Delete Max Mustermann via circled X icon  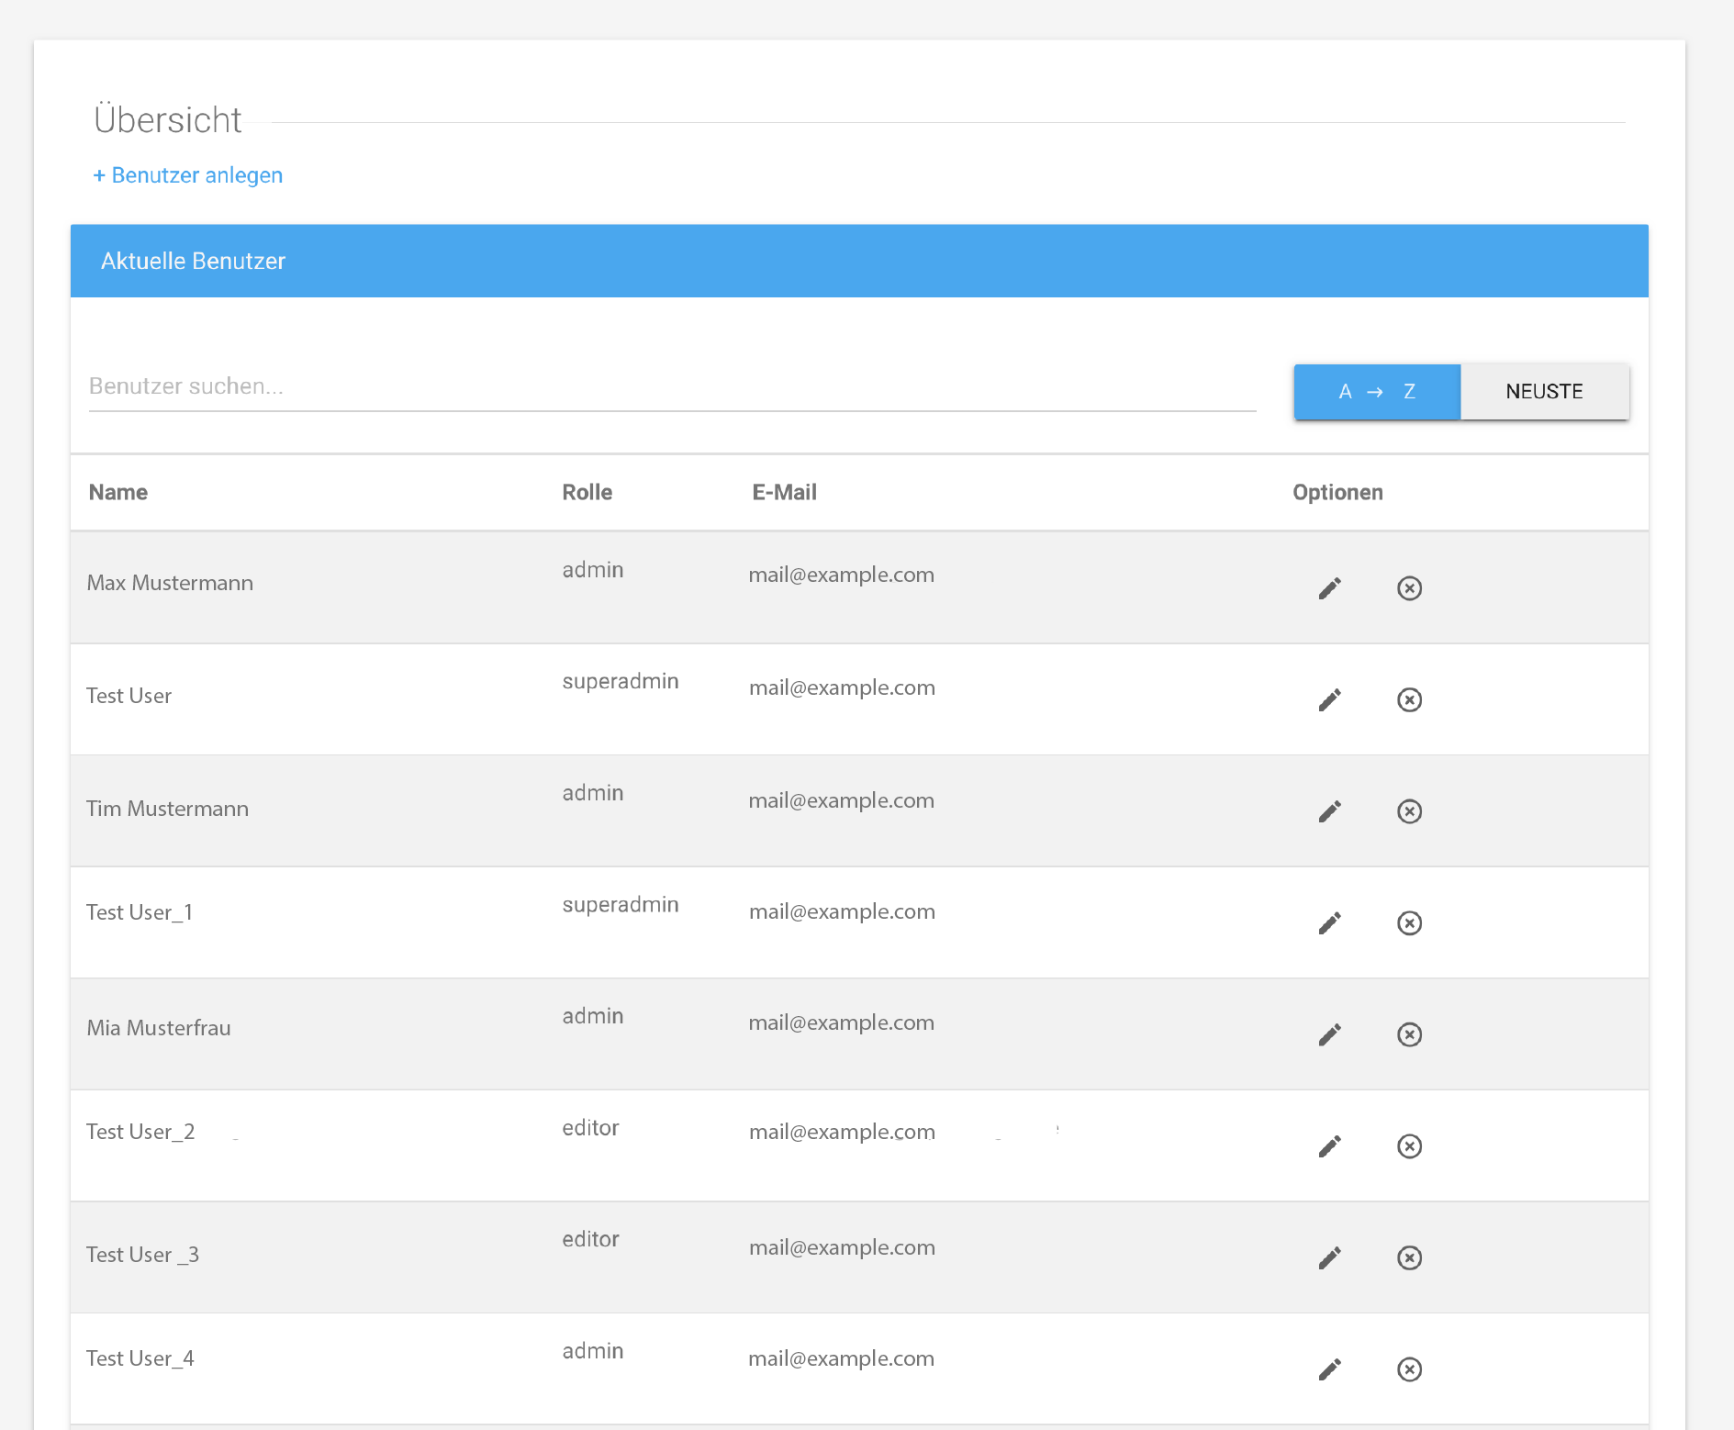(1409, 588)
